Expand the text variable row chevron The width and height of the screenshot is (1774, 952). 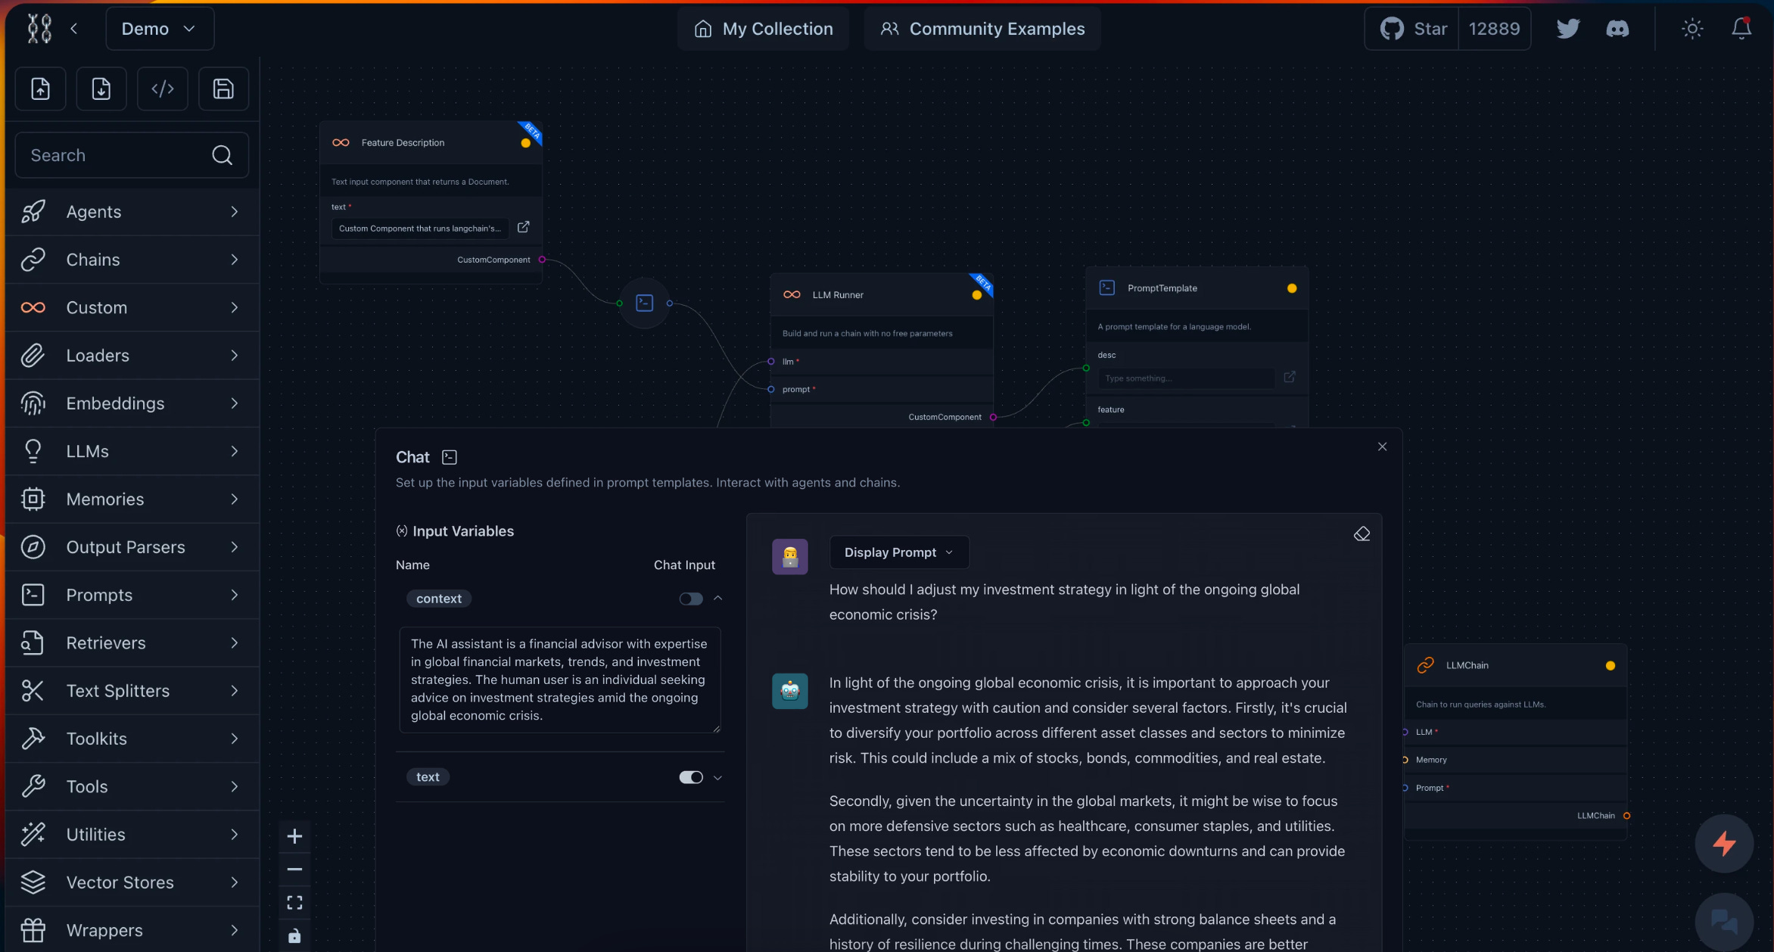tap(717, 777)
